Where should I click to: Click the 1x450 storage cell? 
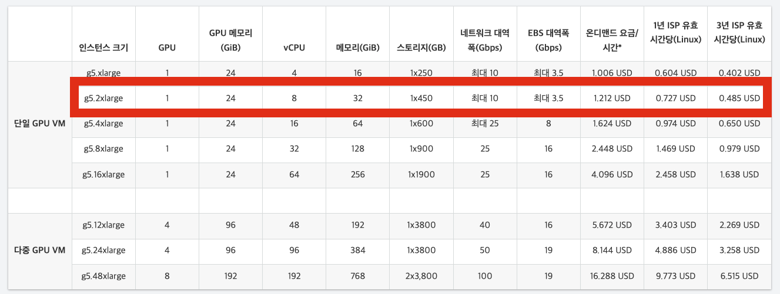[x=421, y=98]
